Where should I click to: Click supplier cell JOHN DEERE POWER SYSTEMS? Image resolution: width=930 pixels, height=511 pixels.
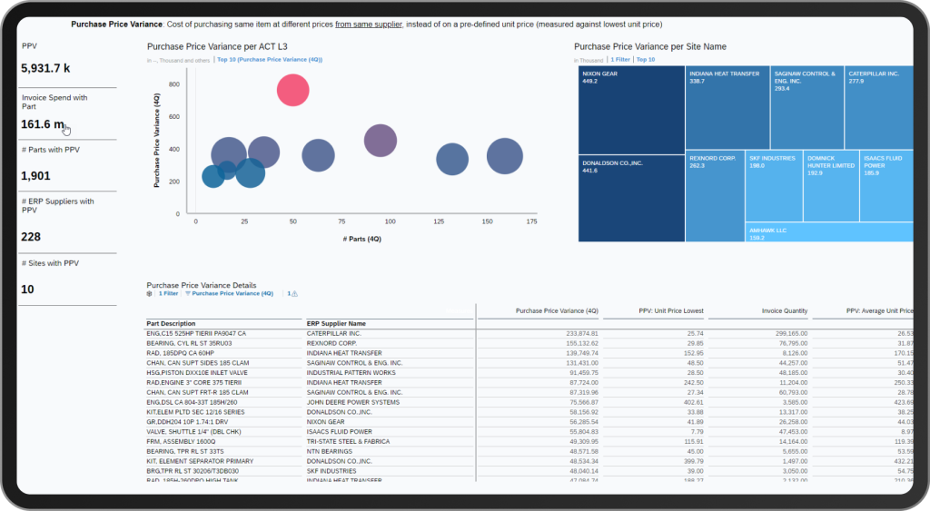point(353,402)
